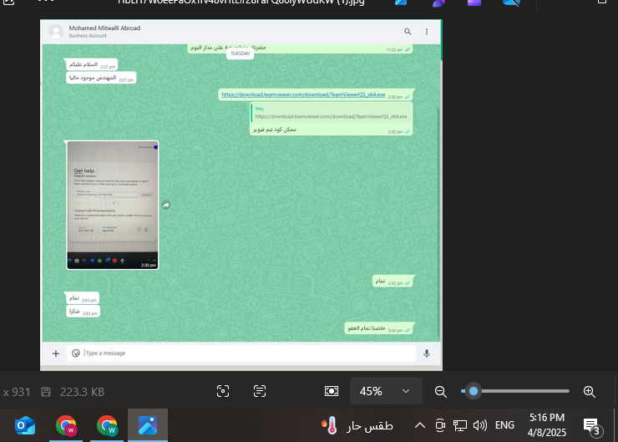Open visual search with the focus-frame icon

coord(223,391)
